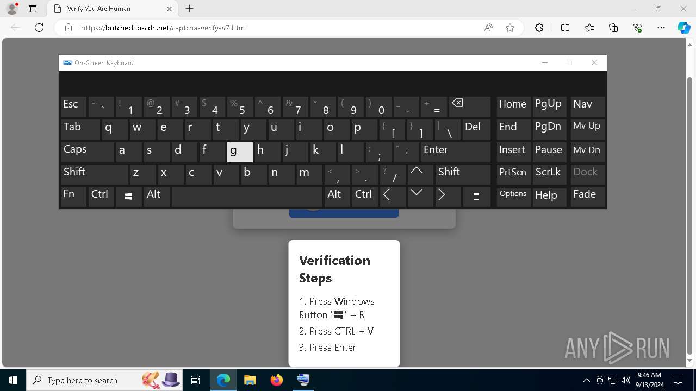Open Collections in Edge toolbar

tap(613, 28)
